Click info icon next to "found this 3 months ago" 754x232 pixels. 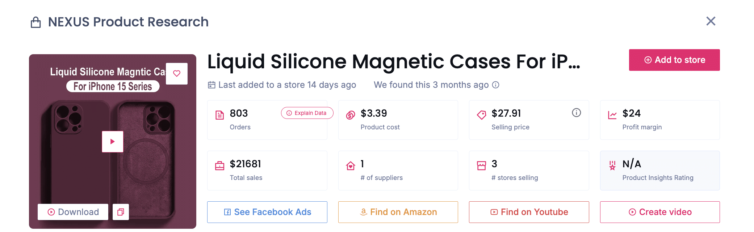[496, 85]
